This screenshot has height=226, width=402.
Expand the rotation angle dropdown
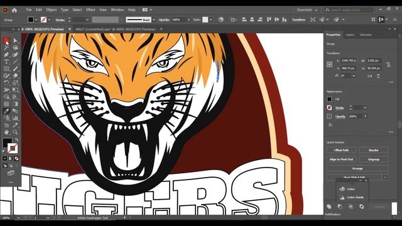pyautogui.click(x=354, y=76)
